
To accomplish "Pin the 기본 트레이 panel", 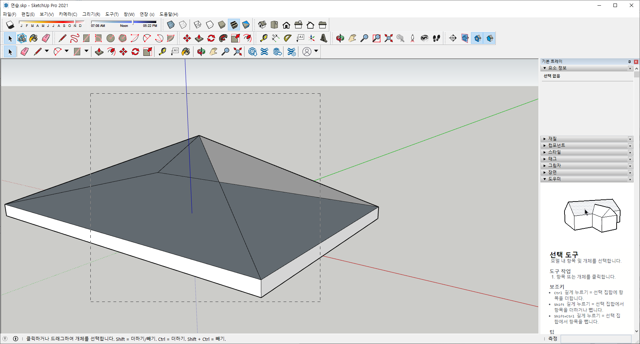I will pyautogui.click(x=629, y=62).
